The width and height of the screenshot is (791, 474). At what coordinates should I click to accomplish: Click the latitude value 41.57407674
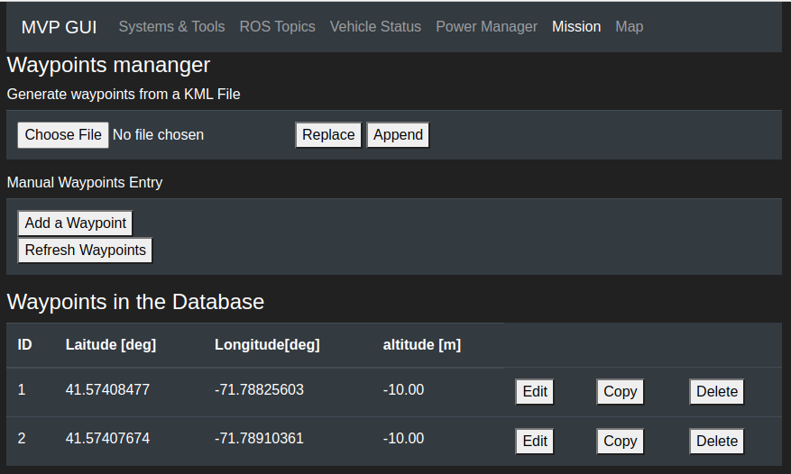107,439
